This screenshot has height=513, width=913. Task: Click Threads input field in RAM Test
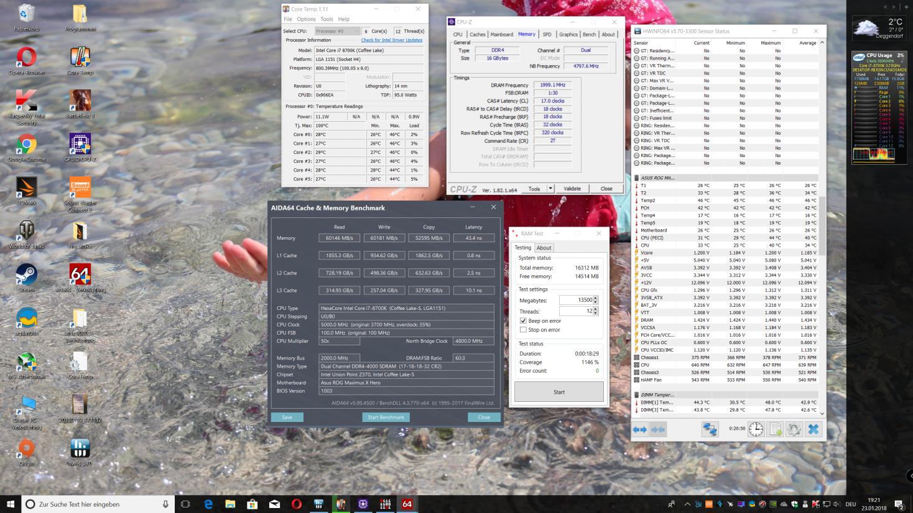(x=576, y=311)
